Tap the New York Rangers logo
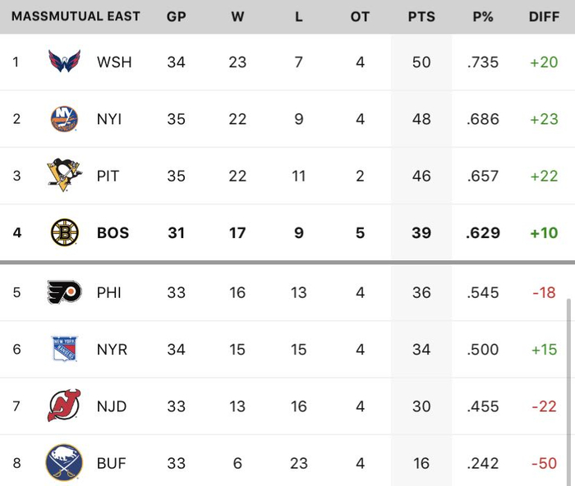This screenshot has height=486, width=575. click(65, 349)
